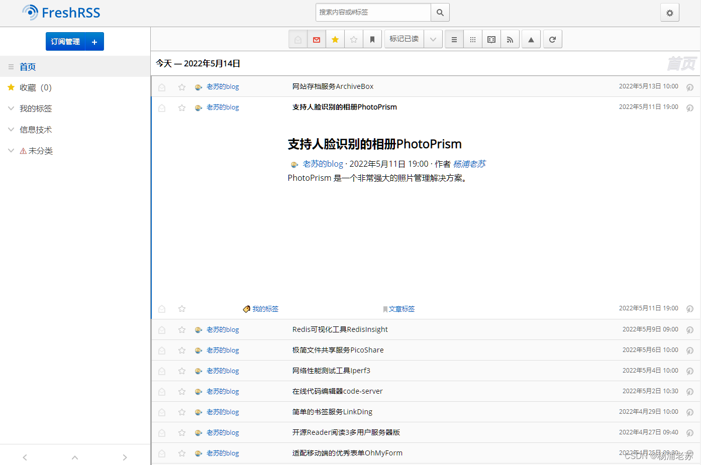701x465 pixels.
Task: Go to previous article arrow in sidebar footer
Action: (x=25, y=457)
